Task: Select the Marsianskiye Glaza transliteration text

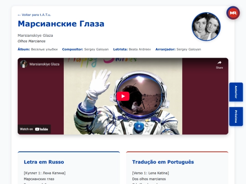Action: [x=35, y=35]
